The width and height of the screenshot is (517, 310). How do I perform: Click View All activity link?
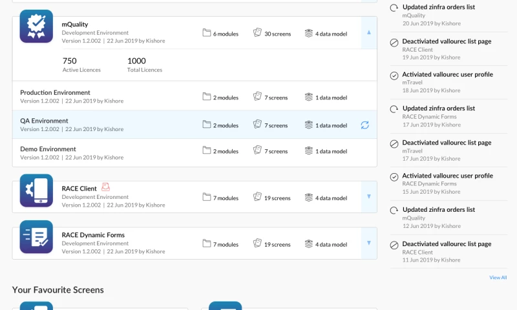point(498,278)
